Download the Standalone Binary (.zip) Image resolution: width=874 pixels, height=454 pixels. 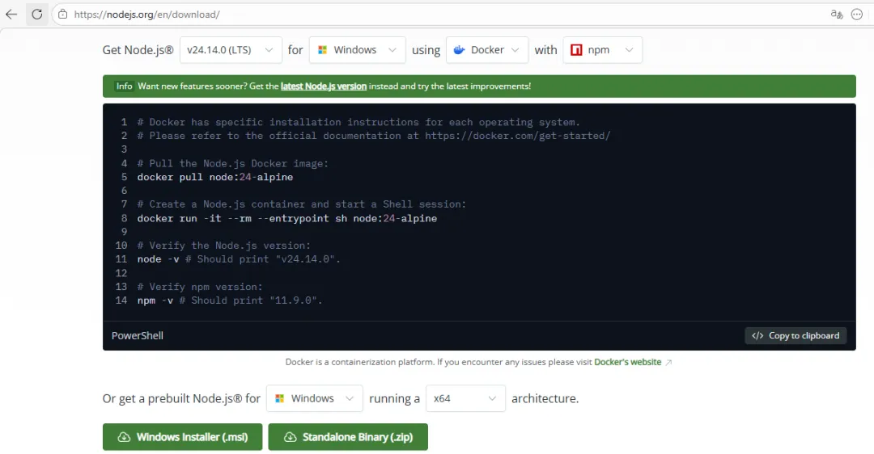[x=348, y=437]
